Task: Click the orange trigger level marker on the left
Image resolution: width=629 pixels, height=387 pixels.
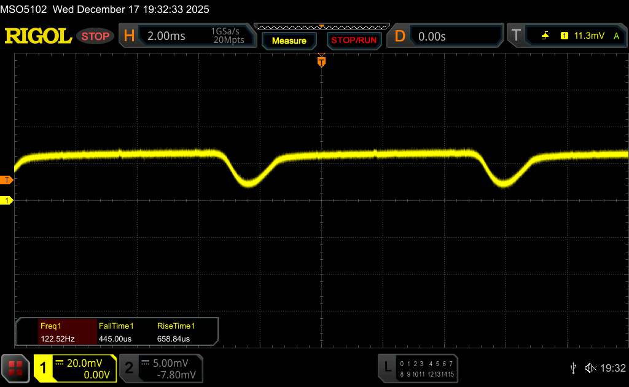Action: point(6,180)
